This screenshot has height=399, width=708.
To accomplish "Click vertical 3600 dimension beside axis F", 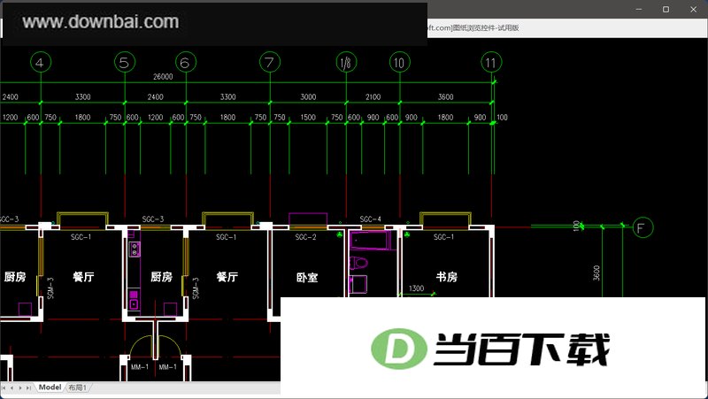I will 596,273.
